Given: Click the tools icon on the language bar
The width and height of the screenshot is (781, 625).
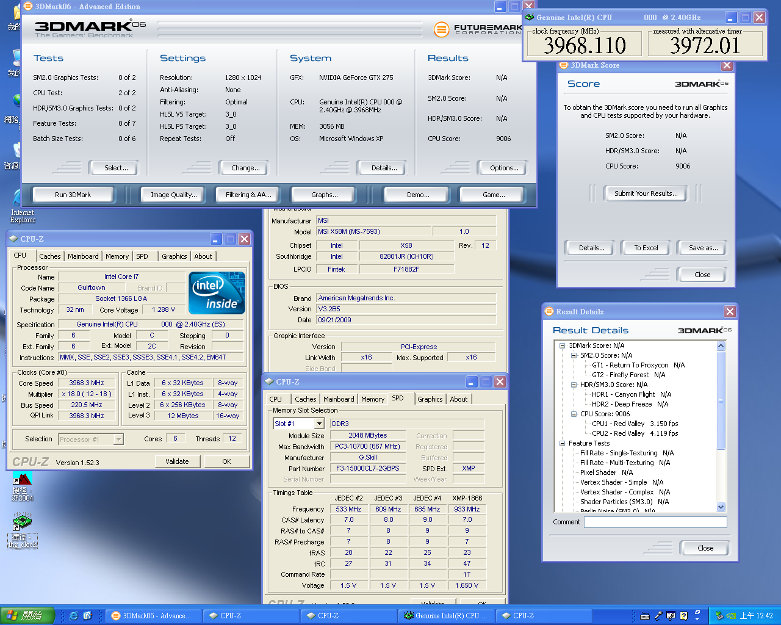Looking at the screenshot, I should (x=671, y=616).
